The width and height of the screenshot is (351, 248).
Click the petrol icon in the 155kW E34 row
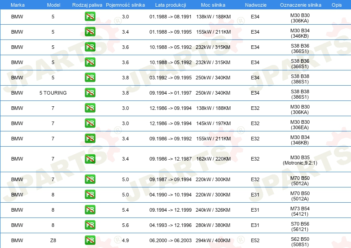(x=90, y=32)
